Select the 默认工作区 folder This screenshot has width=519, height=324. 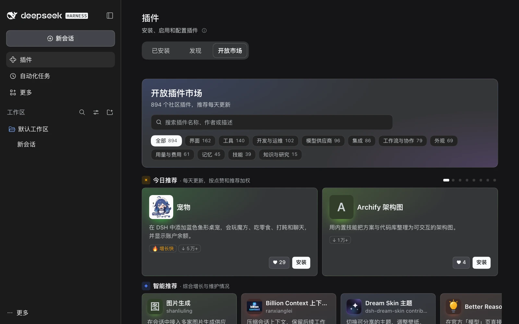(60, 129)
